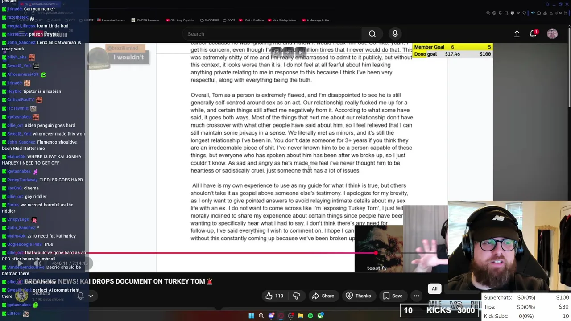Open the YouTube notifications bell

click(x=534, y=34)
